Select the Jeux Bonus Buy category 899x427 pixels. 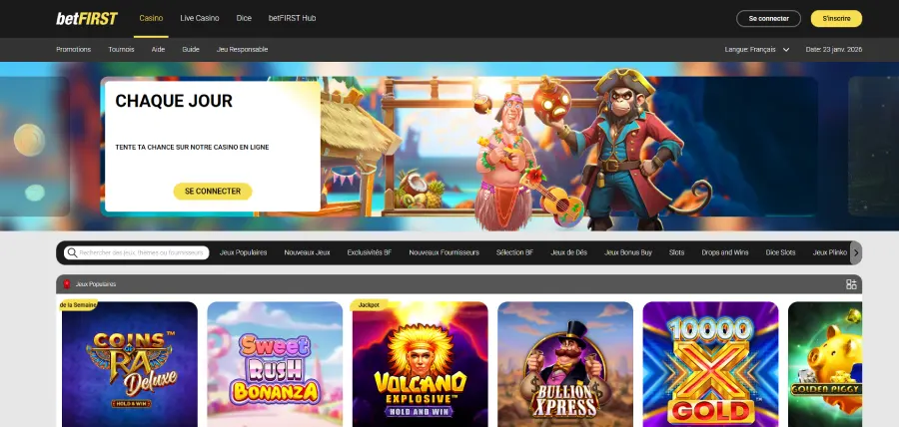628,252
